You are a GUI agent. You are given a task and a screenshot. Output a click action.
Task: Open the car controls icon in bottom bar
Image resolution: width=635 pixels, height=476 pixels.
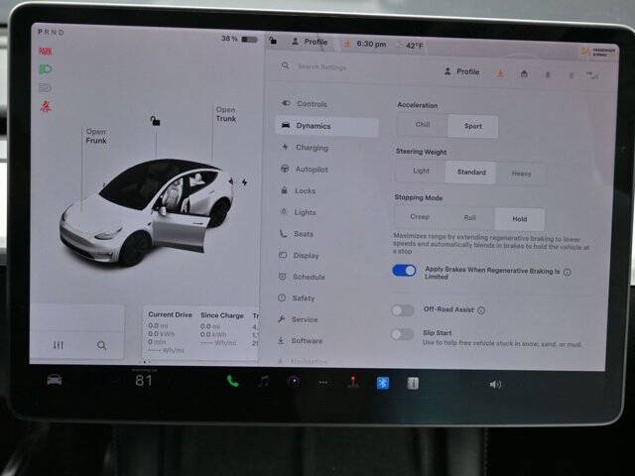(x=55, y=380)
